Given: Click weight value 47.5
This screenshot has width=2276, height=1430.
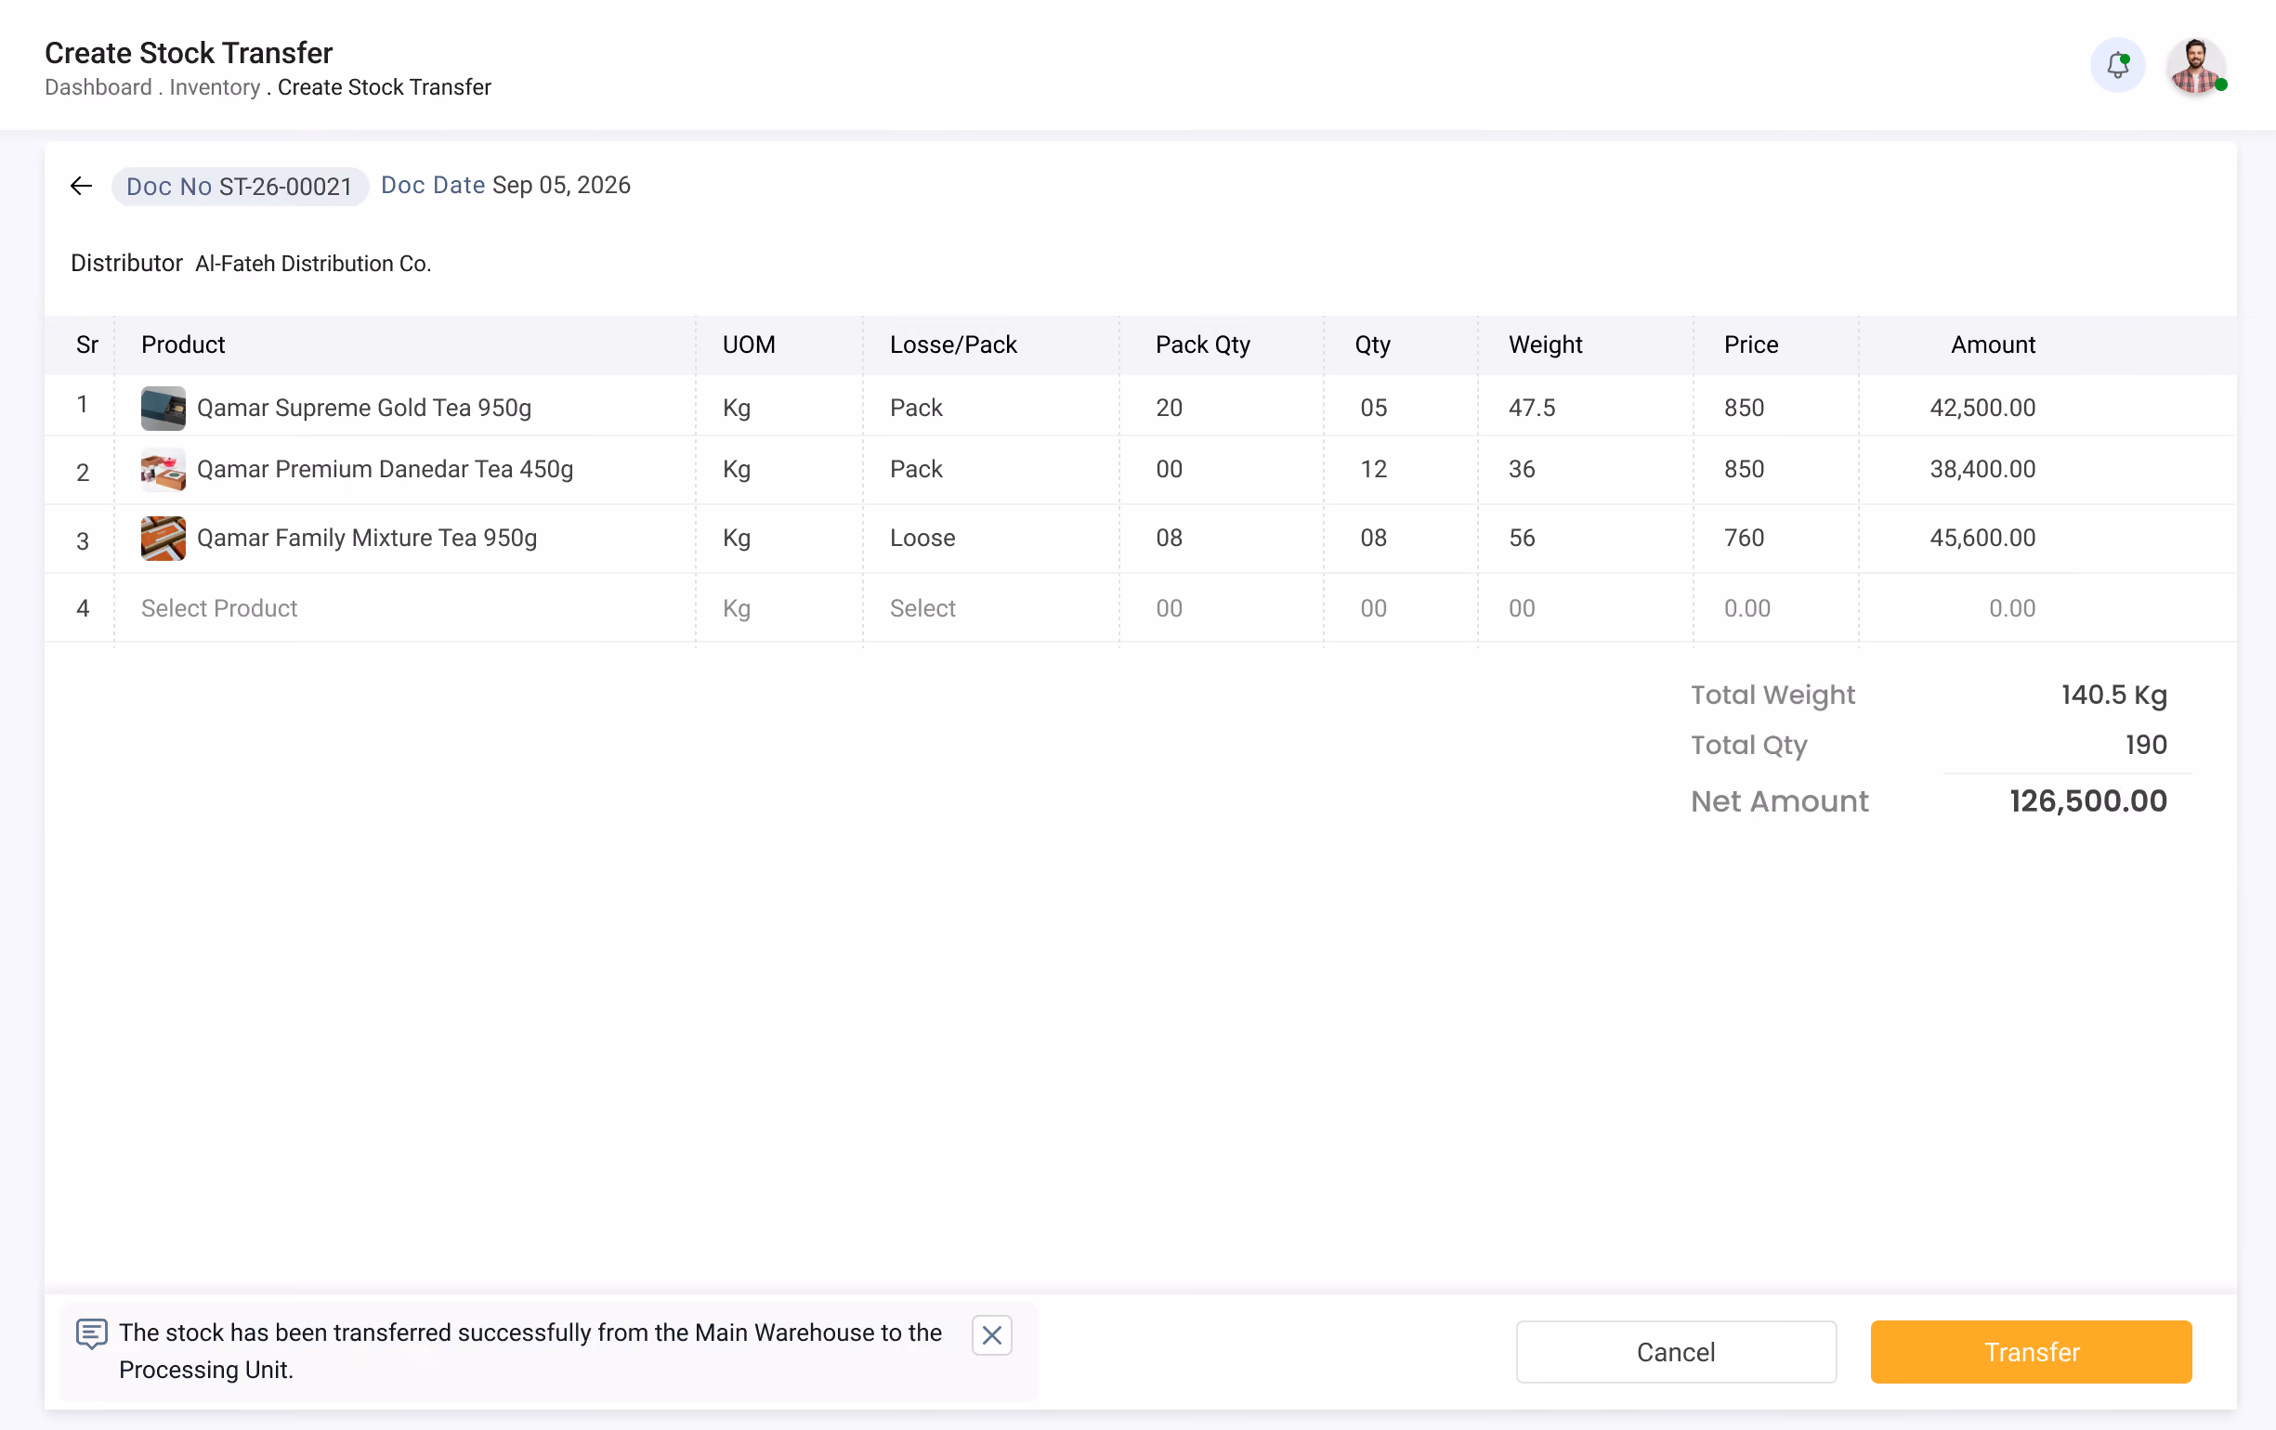Looking at the screenshot, I should pos(1531,408).
